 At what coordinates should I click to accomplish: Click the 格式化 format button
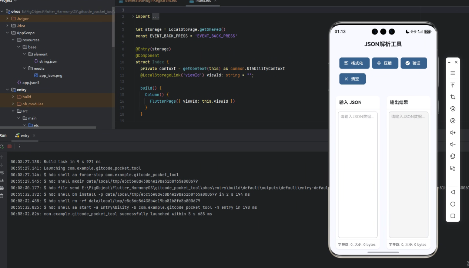(354, 63)
